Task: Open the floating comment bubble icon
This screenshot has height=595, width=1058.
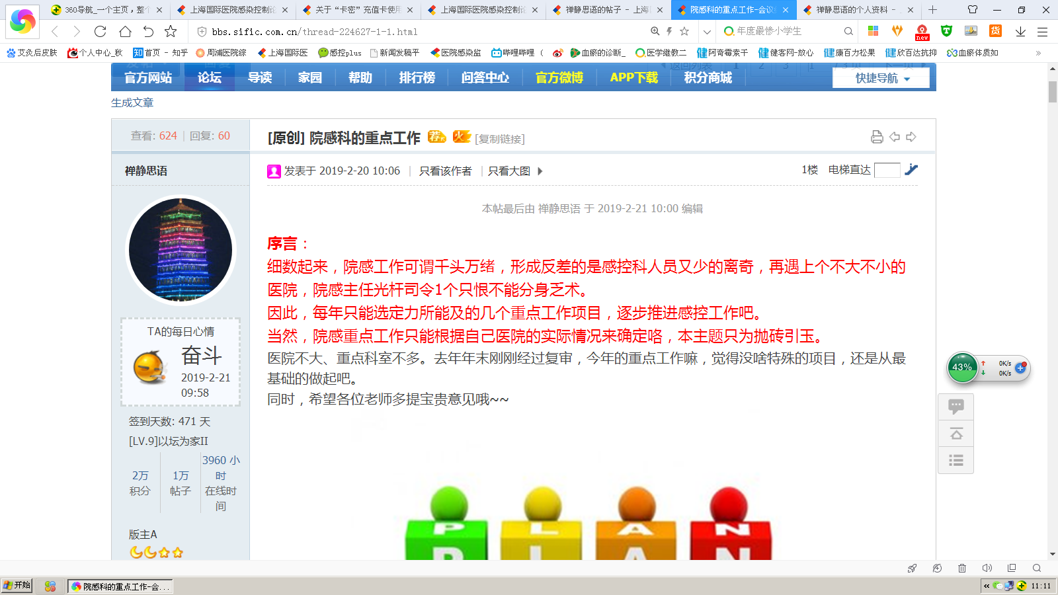Action: (956, 407)
